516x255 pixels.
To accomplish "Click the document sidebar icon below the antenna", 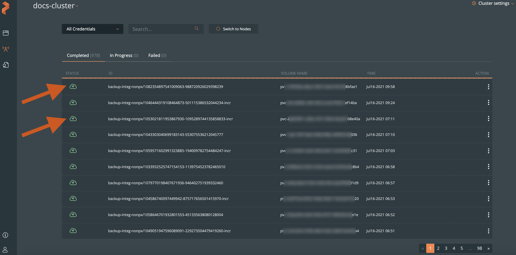I will (5, 65).
